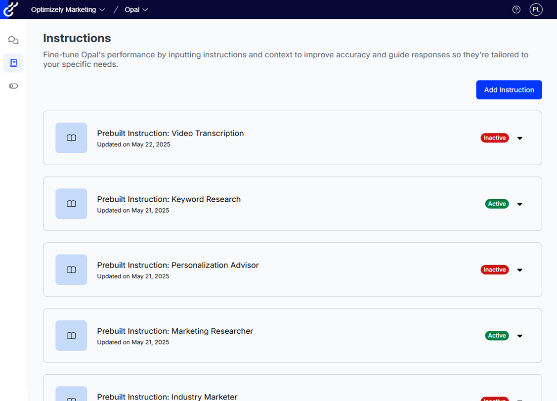This screenshot has height=401, width=557.
Task: Click the Keyword Research book icon
Action: (x=71, y=204)
